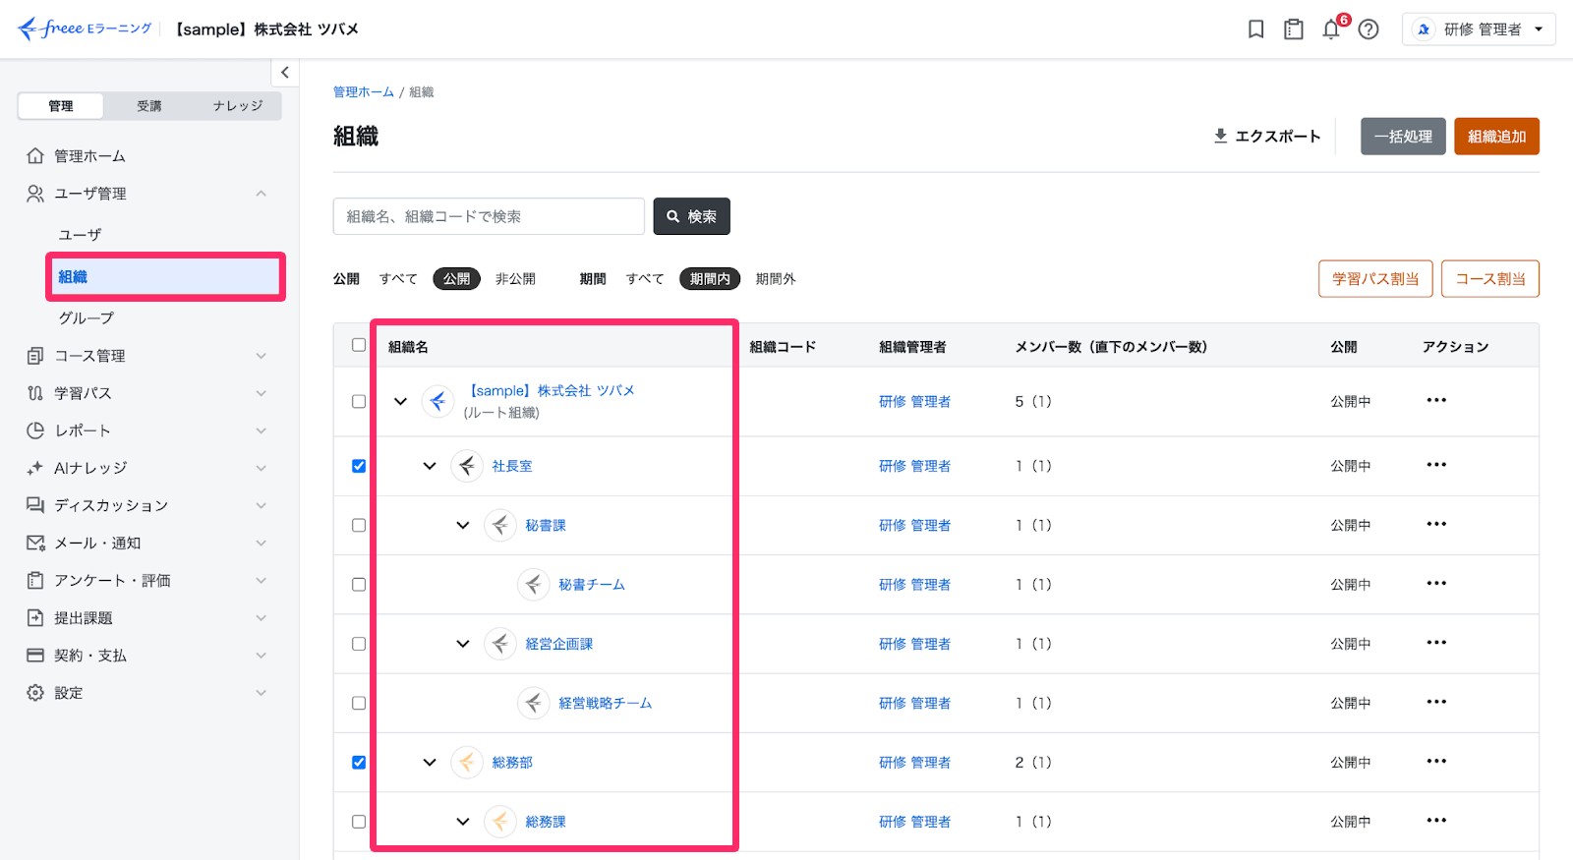Open the help question mark icon

tap(1369, 29)
